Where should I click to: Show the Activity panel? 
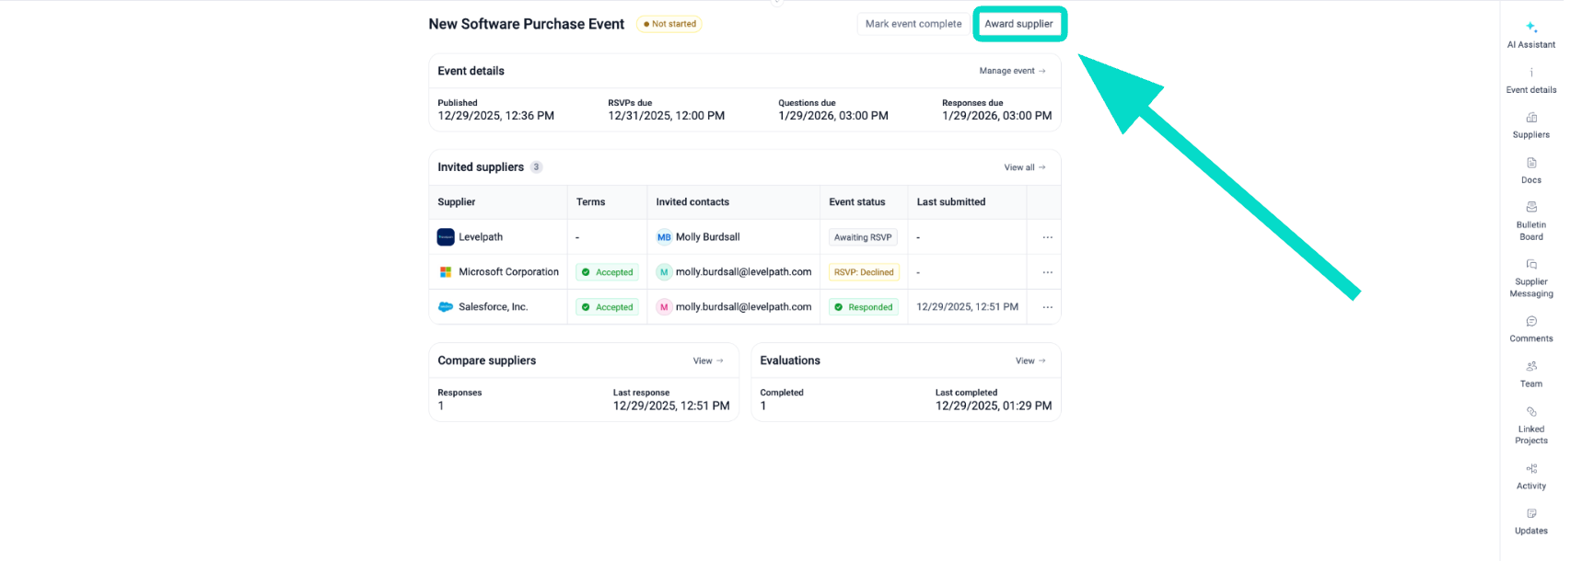click(x=1530, y=469)
